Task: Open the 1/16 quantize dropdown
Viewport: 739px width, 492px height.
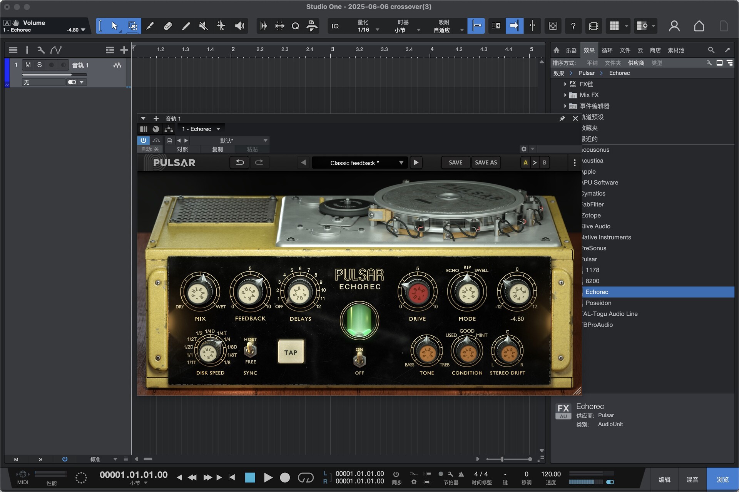Action: coord(368,30)
